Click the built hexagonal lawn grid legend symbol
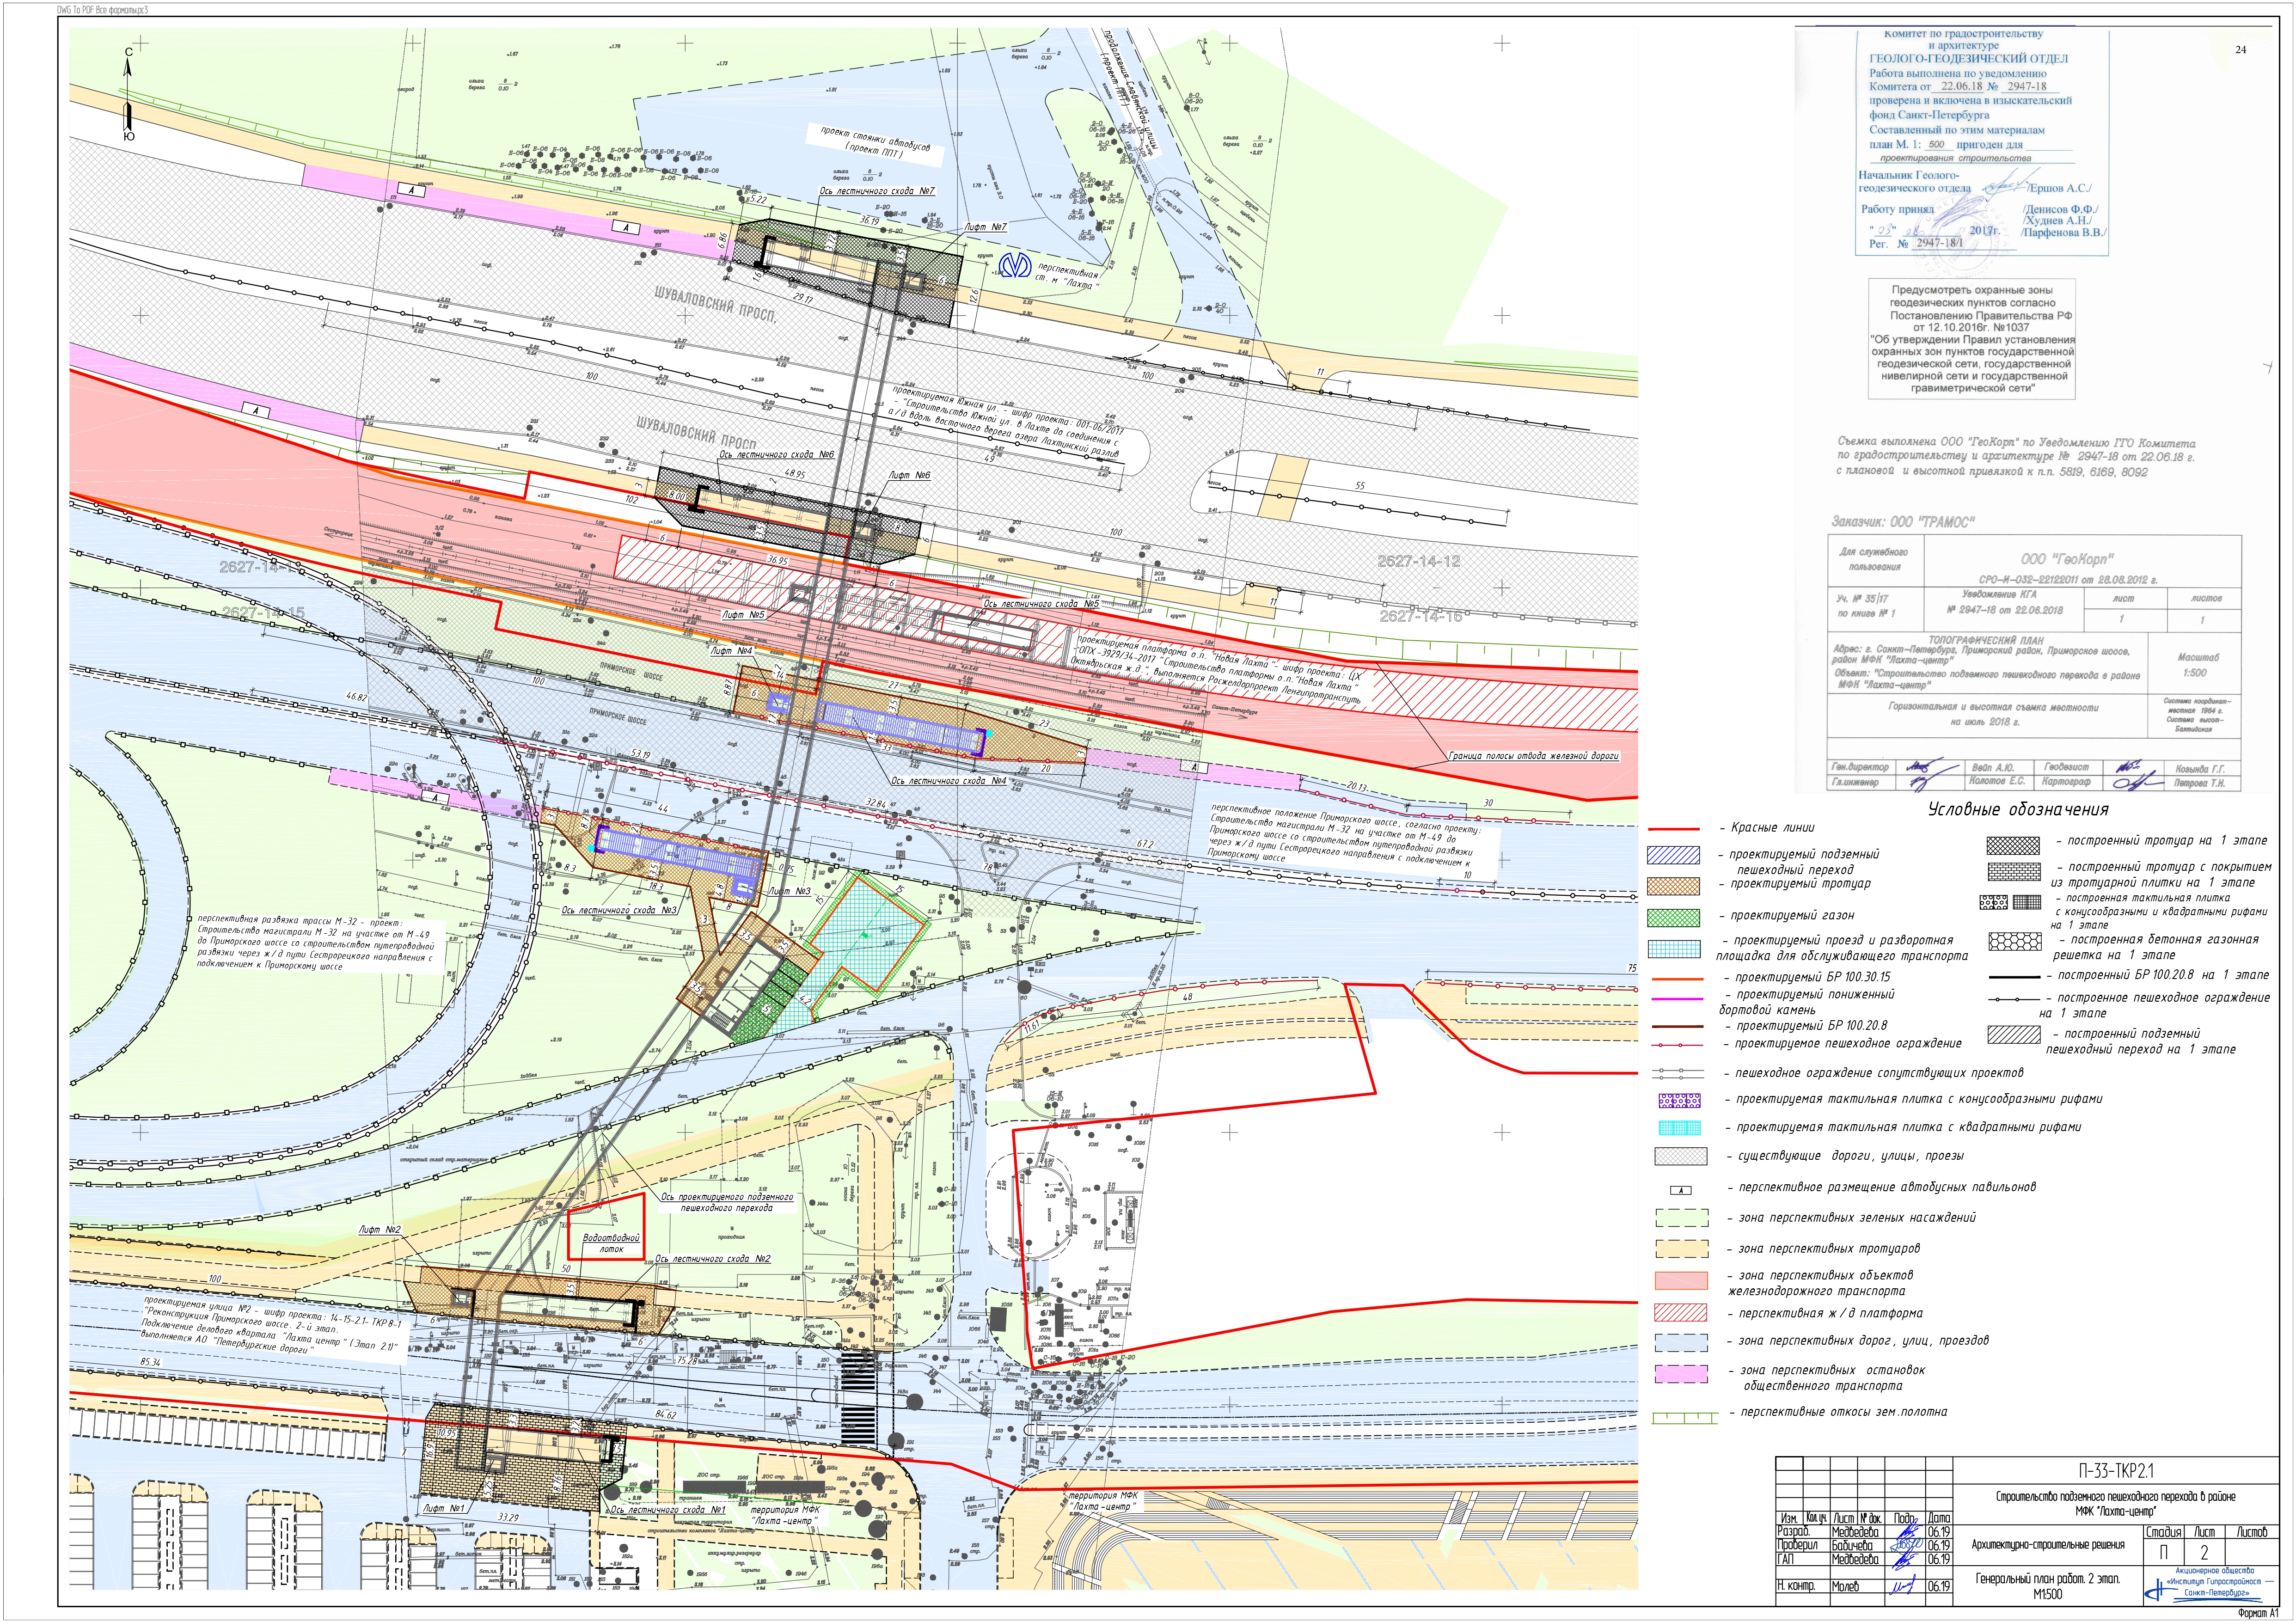 pos(2015,942)
